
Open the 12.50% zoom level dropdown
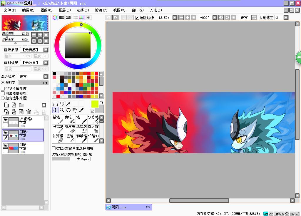click(x=175, y=18)
